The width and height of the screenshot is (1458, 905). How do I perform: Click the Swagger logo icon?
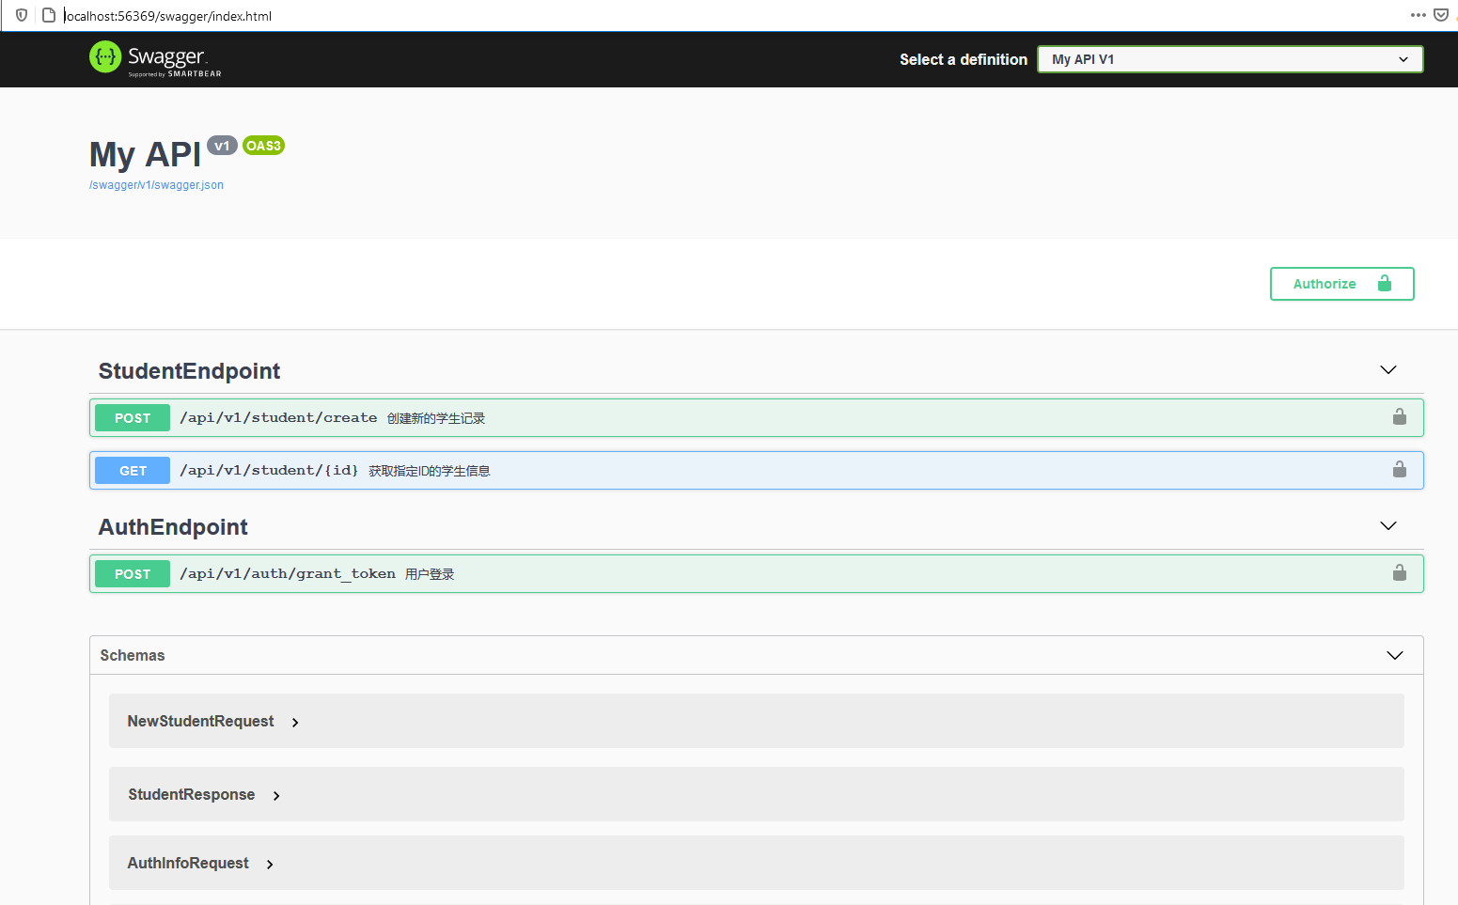105,57
